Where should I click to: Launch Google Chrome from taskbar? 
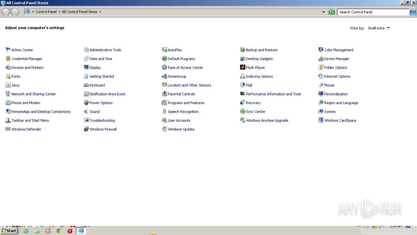(x=59, y=231)
